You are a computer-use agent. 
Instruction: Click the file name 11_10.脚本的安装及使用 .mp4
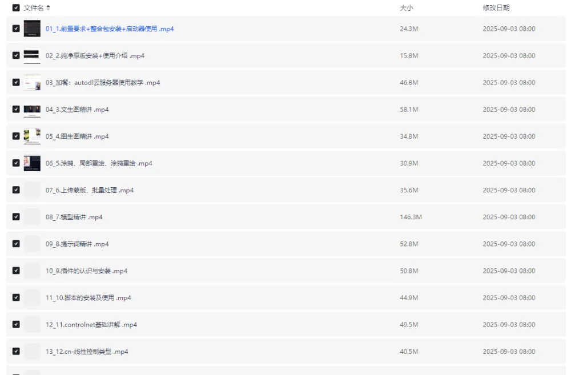[88, 298]
